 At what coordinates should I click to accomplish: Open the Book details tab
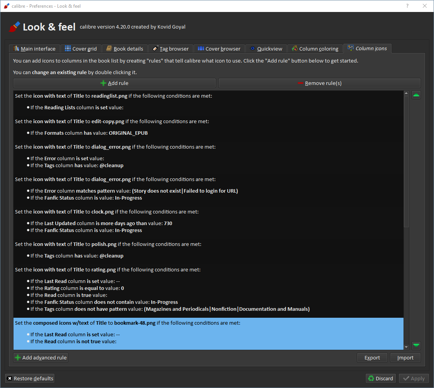pos(125,49)
